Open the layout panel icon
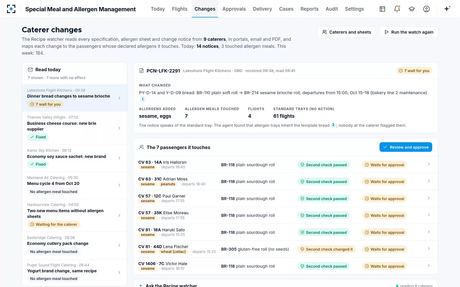Image resolution: width=460 pixels, height=287 pixels. [382, 9]
